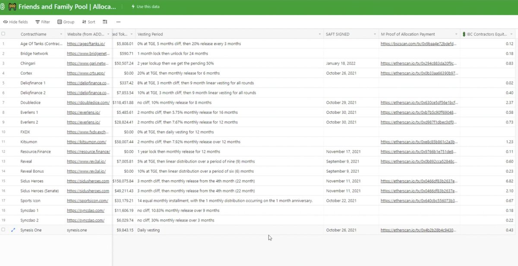Open the Group menu
Viewport: 518px width, 266px height.
point(66,22)
